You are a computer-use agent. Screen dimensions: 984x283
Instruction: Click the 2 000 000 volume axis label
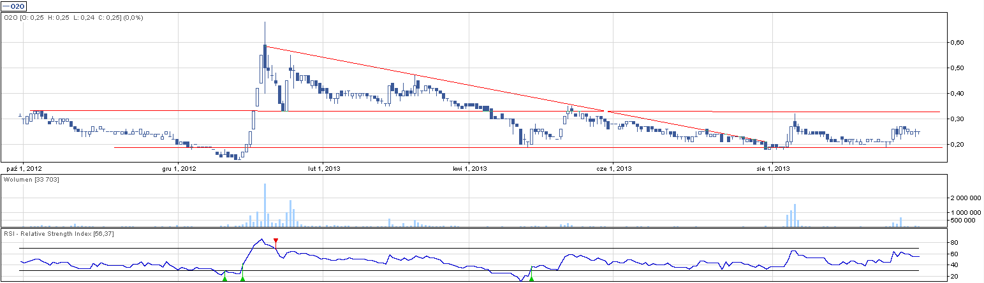(x=964, y=198)
